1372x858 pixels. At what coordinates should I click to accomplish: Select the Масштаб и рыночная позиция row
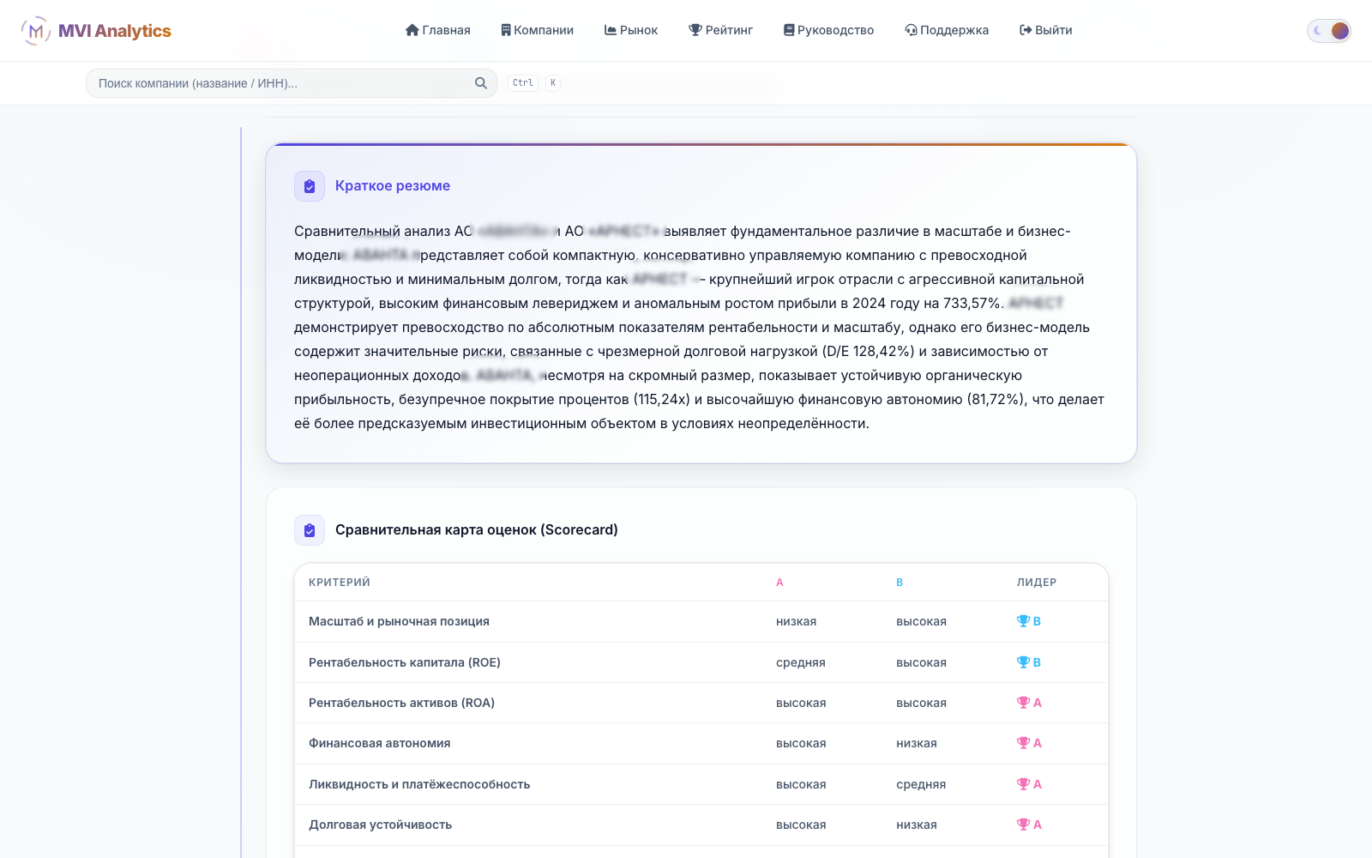tap(701, 621)
